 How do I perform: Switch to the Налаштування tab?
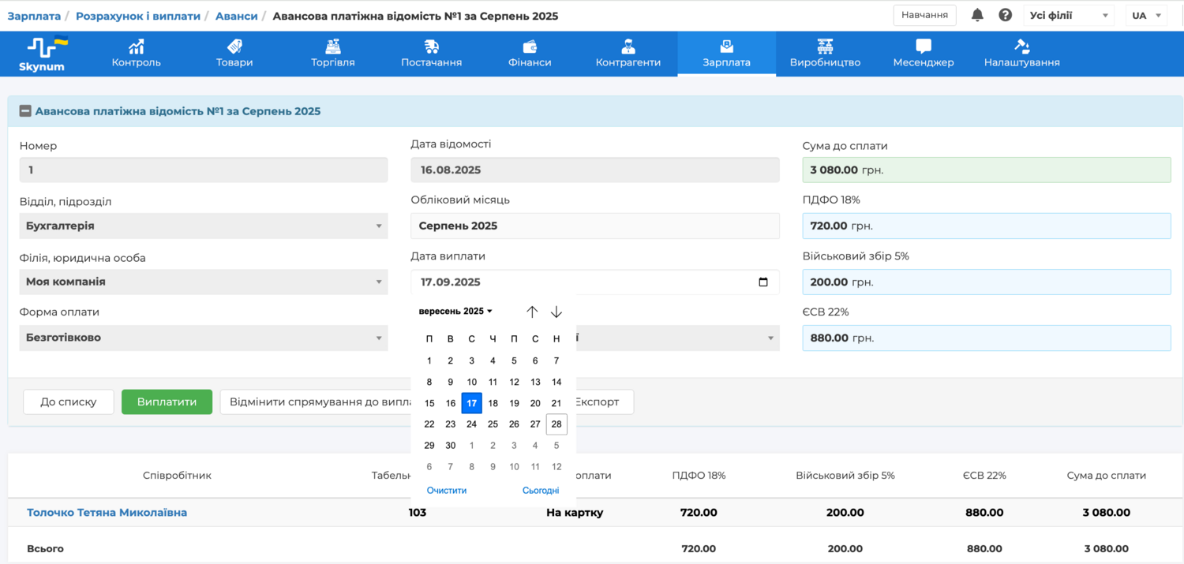[1021, 54]
